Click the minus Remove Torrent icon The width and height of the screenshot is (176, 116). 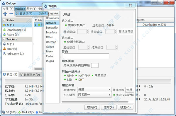point(11,14)
